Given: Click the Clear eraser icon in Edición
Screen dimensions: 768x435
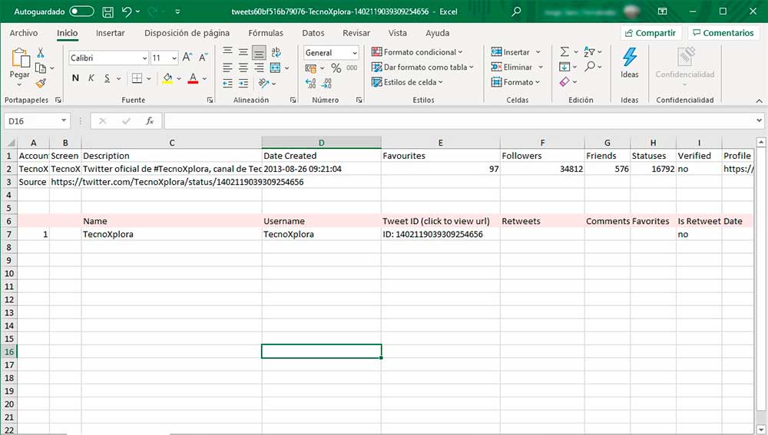Looking at the screenshot, I should (564, 82).
